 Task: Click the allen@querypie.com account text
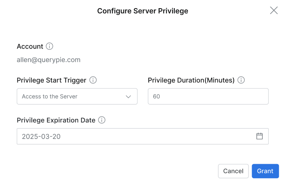point(49,60)
